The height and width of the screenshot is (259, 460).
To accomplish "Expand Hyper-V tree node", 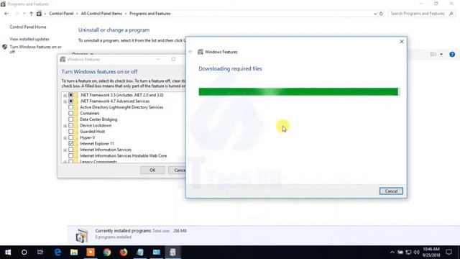I will coord(65,138).
